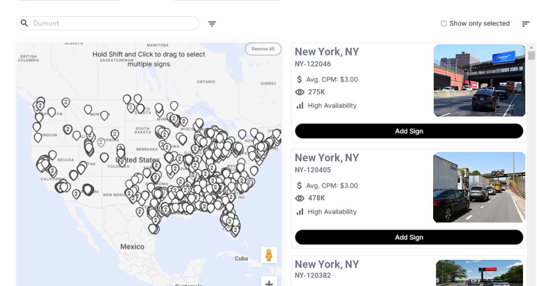Open the NY-122046 billboard photo
The image size is (537, 286).
point(479,81)
